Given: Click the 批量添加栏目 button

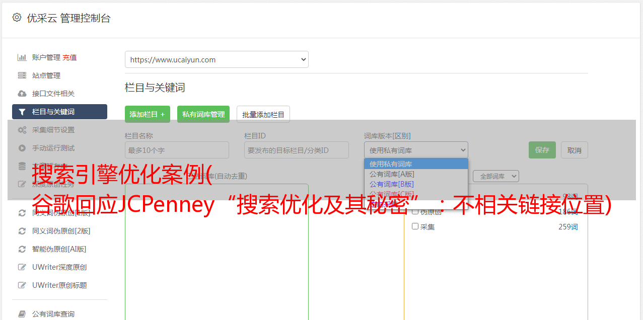Looking at the screenshot, I should tap(263, 114).
